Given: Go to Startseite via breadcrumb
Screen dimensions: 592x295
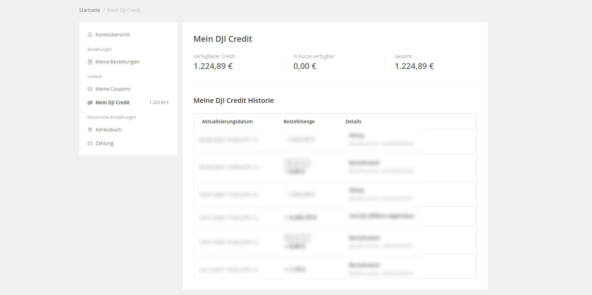Looking at the screenshot, I should coord(89,10).
